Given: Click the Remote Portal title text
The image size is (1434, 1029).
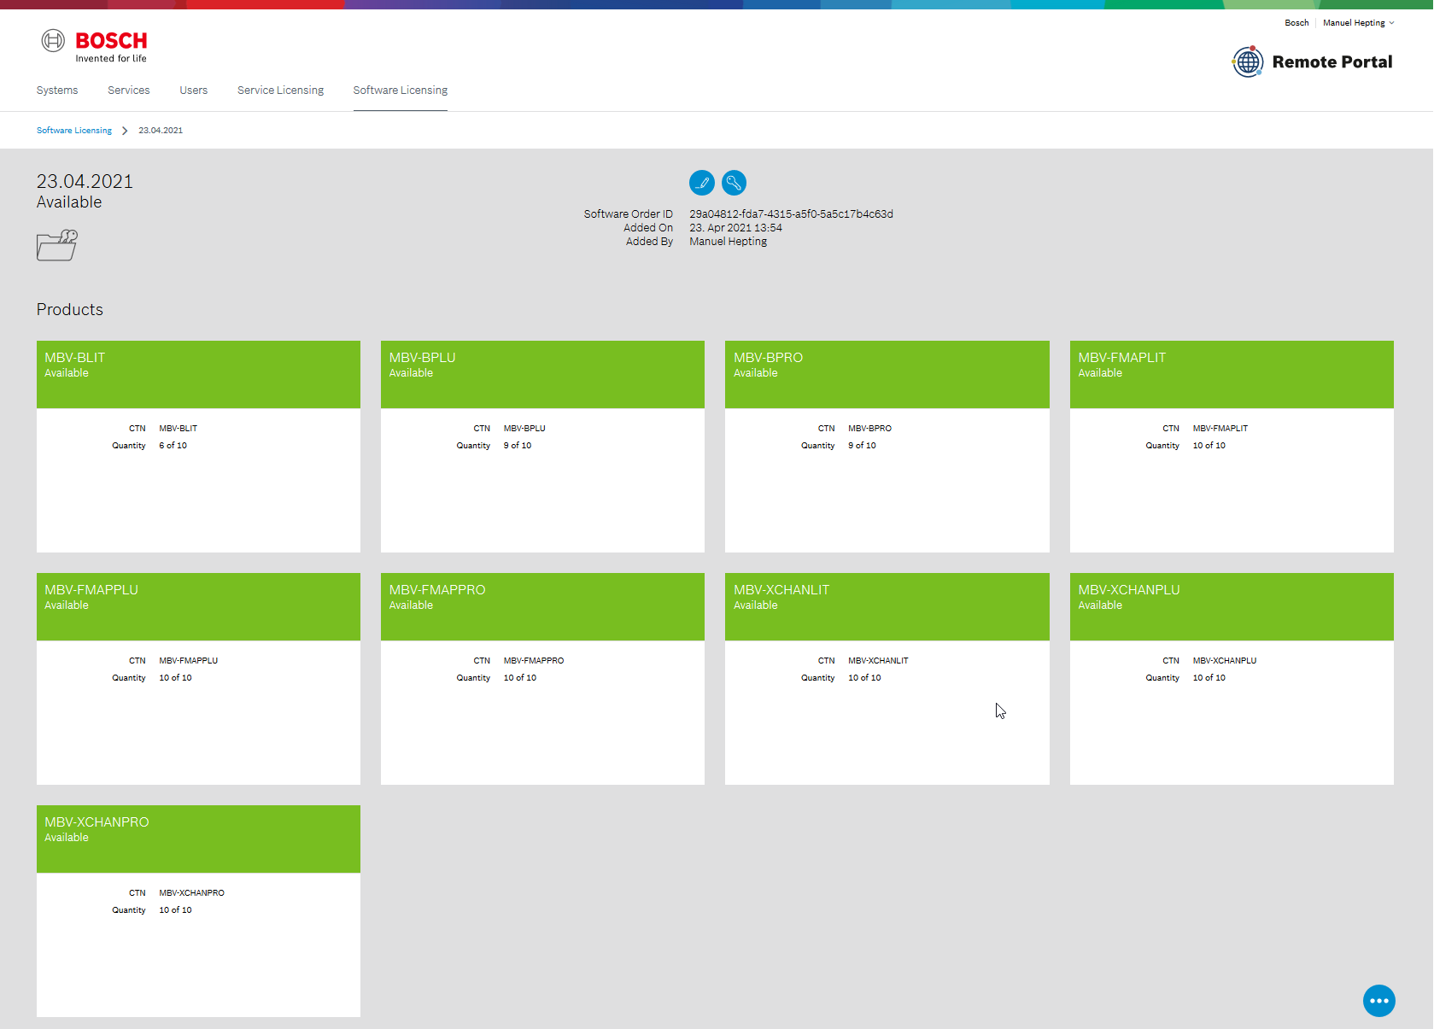Looking at the screenshot, I should (1332, 61).
